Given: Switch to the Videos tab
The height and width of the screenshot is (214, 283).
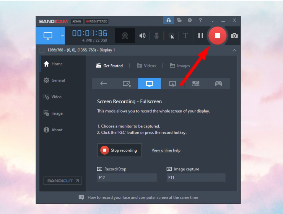Looking at the screenshot, I should pyautogui.click(x=146, y=66).
